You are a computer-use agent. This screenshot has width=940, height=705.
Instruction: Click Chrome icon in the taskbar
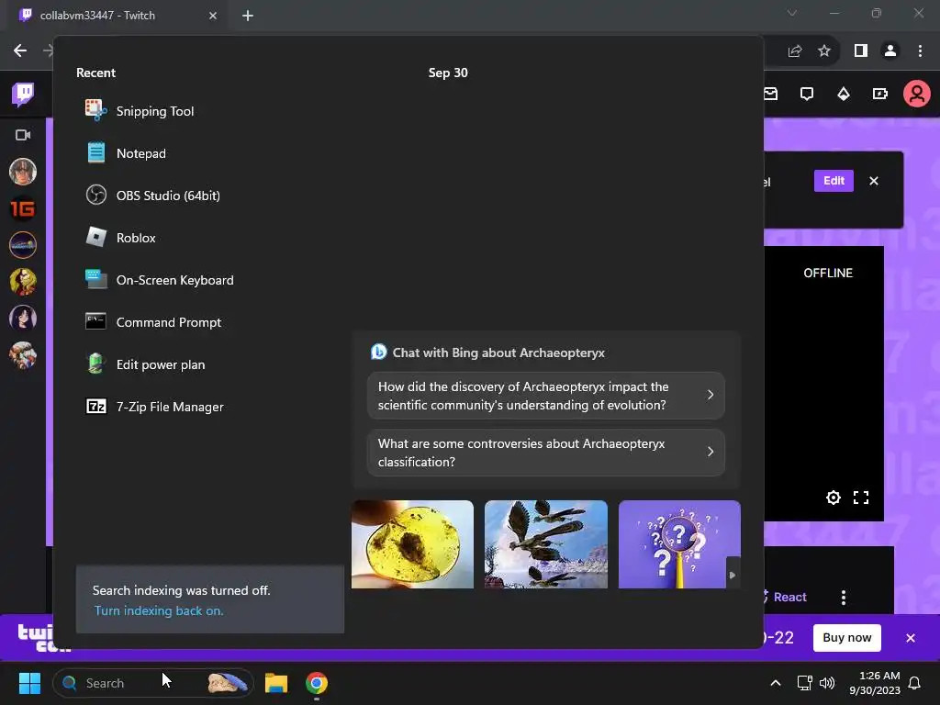pos(317,683)
